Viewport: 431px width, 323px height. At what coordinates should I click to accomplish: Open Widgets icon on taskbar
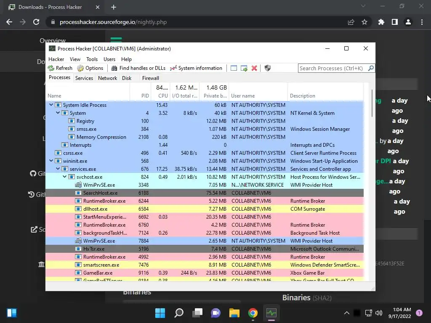coord(12,313)
